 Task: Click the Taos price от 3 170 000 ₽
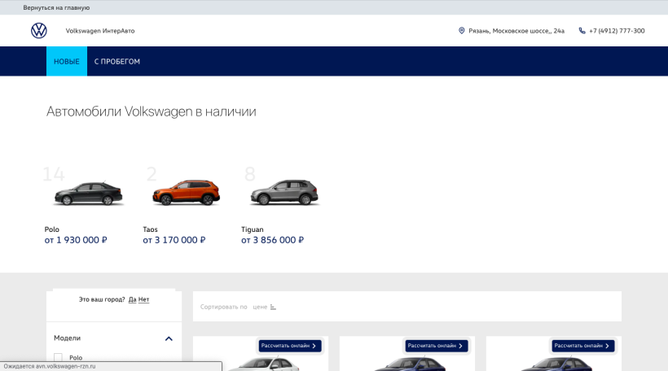click(174, 240)
